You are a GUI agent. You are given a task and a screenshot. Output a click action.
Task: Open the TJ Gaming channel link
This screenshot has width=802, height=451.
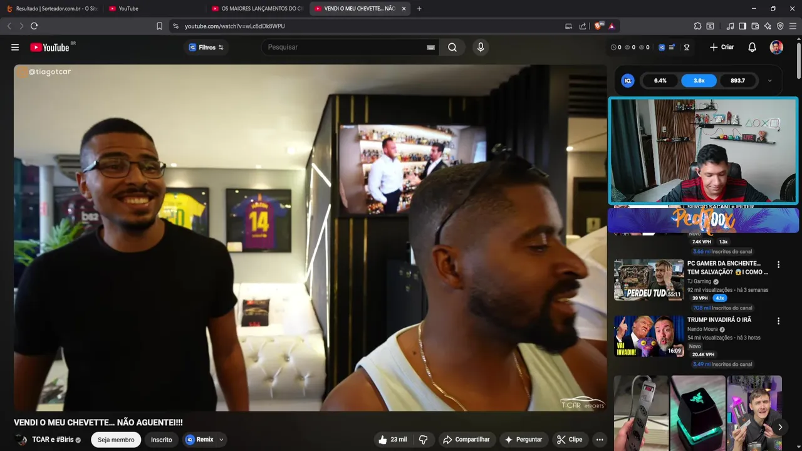[x=699, y=281]
